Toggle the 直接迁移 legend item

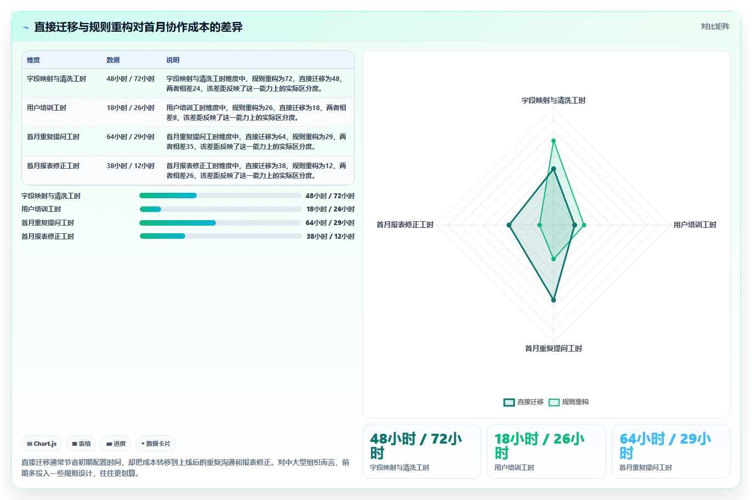click(x=523, y=402)
